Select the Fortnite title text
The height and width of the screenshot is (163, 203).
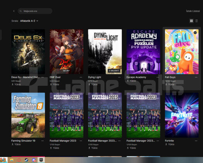[x=169, y=141]
